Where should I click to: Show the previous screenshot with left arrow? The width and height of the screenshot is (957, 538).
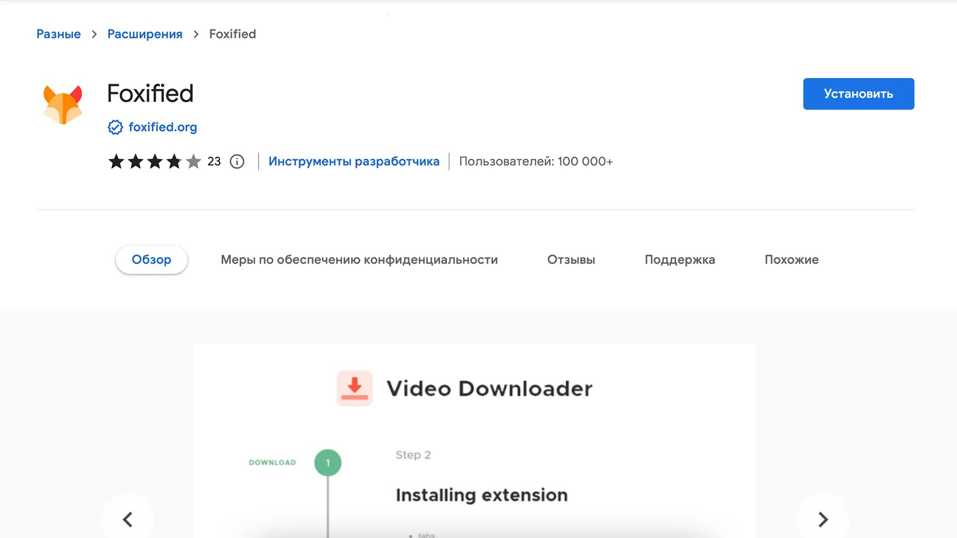(128, 520)
